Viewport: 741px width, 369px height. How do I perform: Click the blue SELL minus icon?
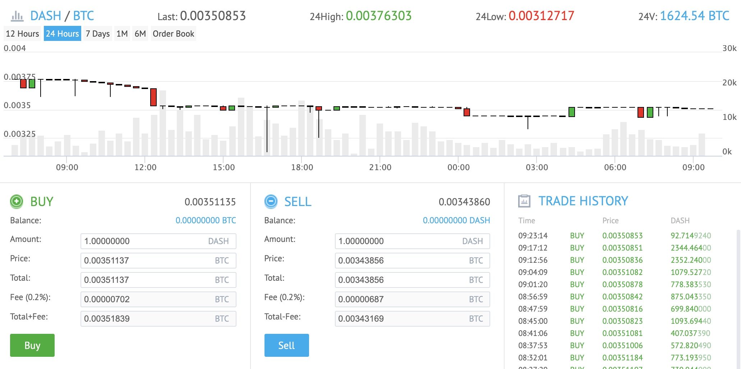click(x=271, y=201)
